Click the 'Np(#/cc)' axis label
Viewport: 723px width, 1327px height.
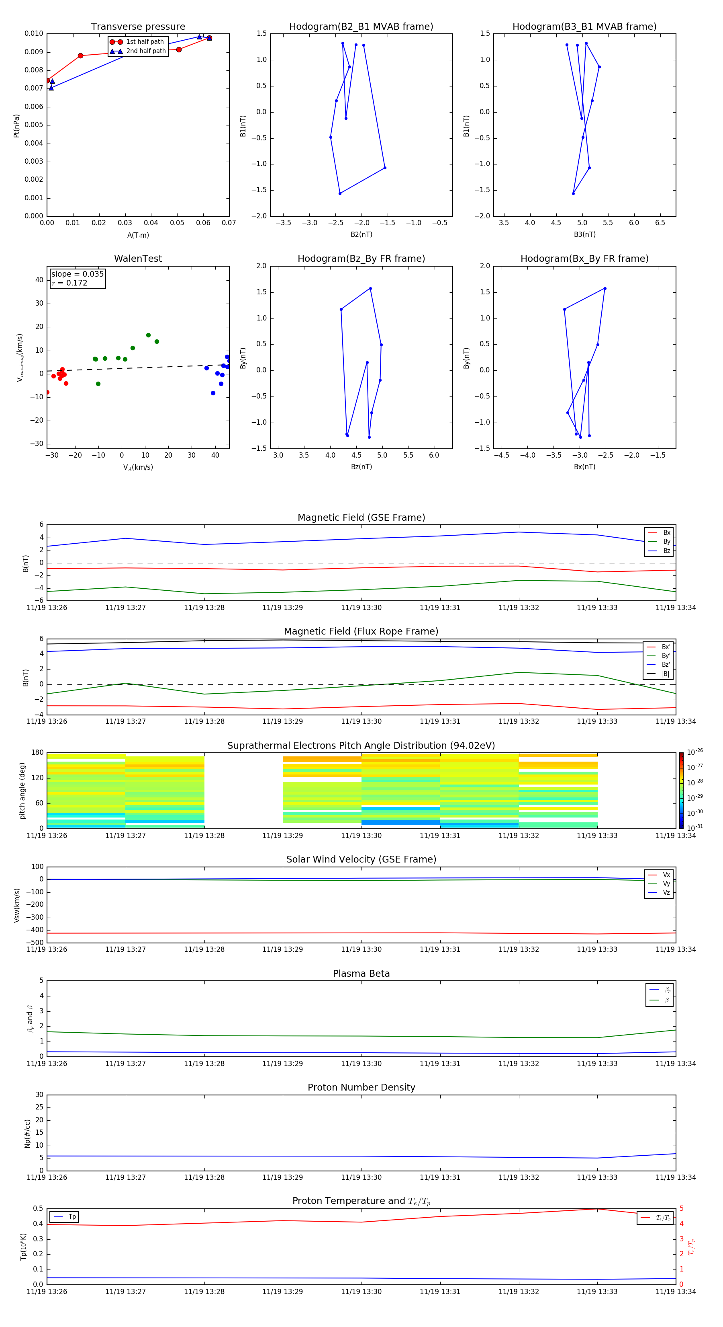coord(27,1133)
